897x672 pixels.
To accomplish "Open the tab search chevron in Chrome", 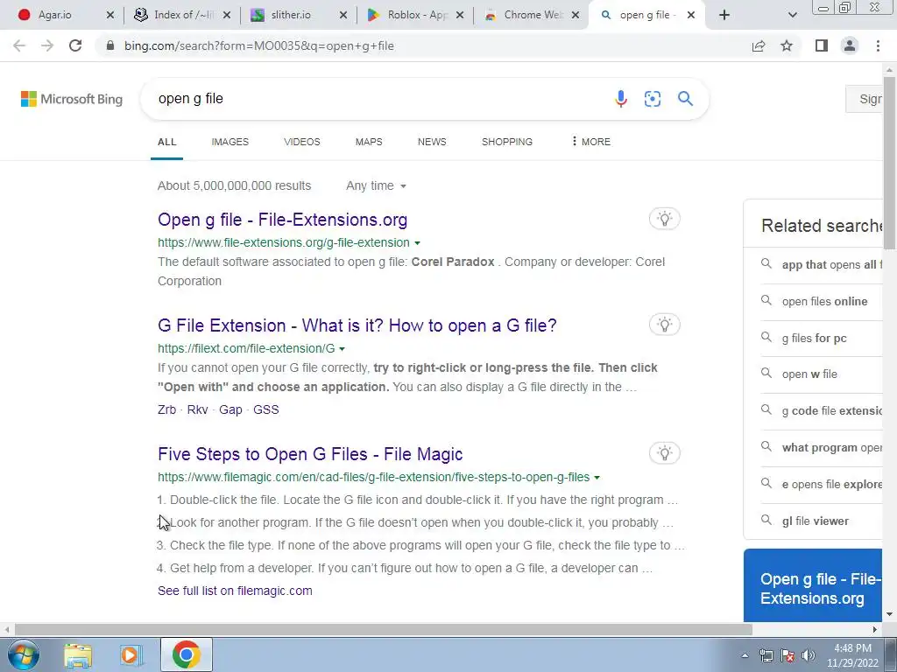I will [792, 15].
